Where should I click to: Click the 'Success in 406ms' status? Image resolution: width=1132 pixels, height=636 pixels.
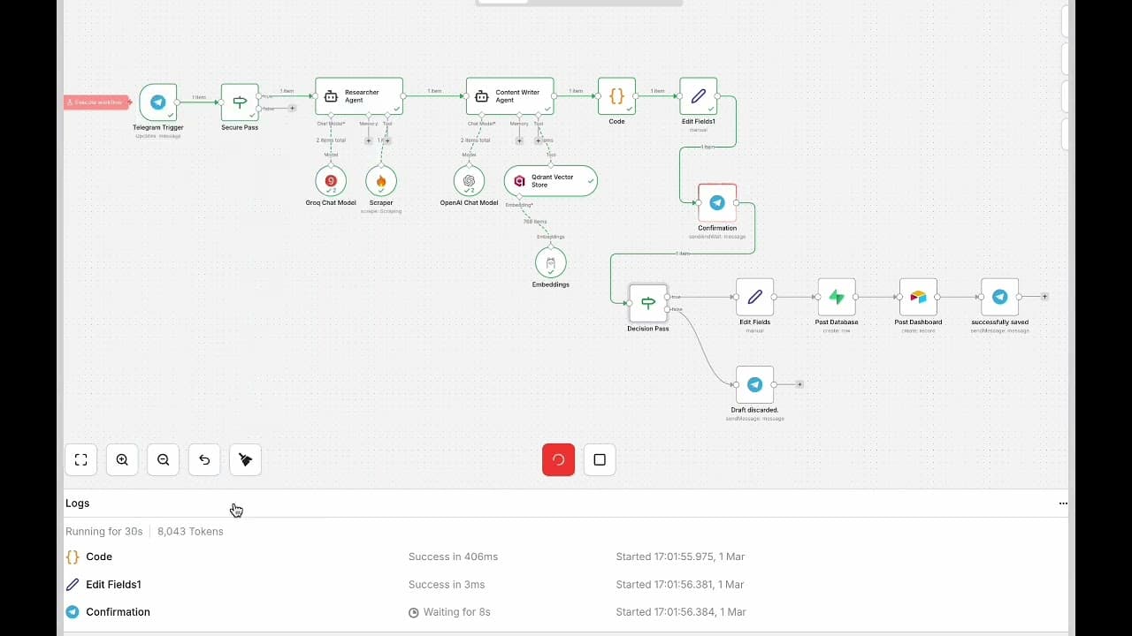tap(453, 556)
